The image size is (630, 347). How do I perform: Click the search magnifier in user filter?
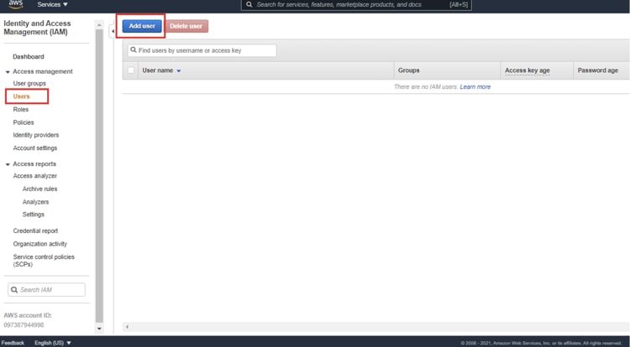coord(134,50)
